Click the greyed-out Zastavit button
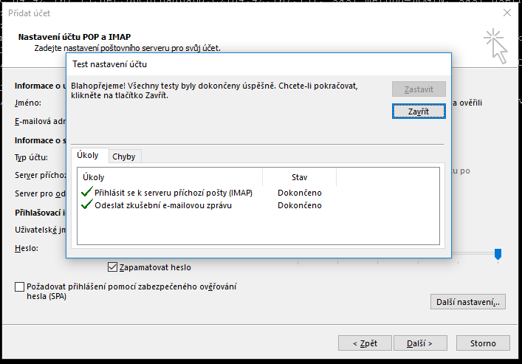The height and width of the screenshot is (364, 522). 419,89
